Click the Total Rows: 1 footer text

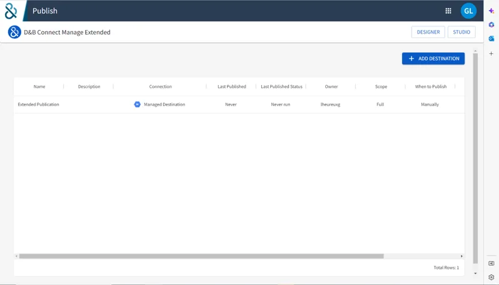446,267
